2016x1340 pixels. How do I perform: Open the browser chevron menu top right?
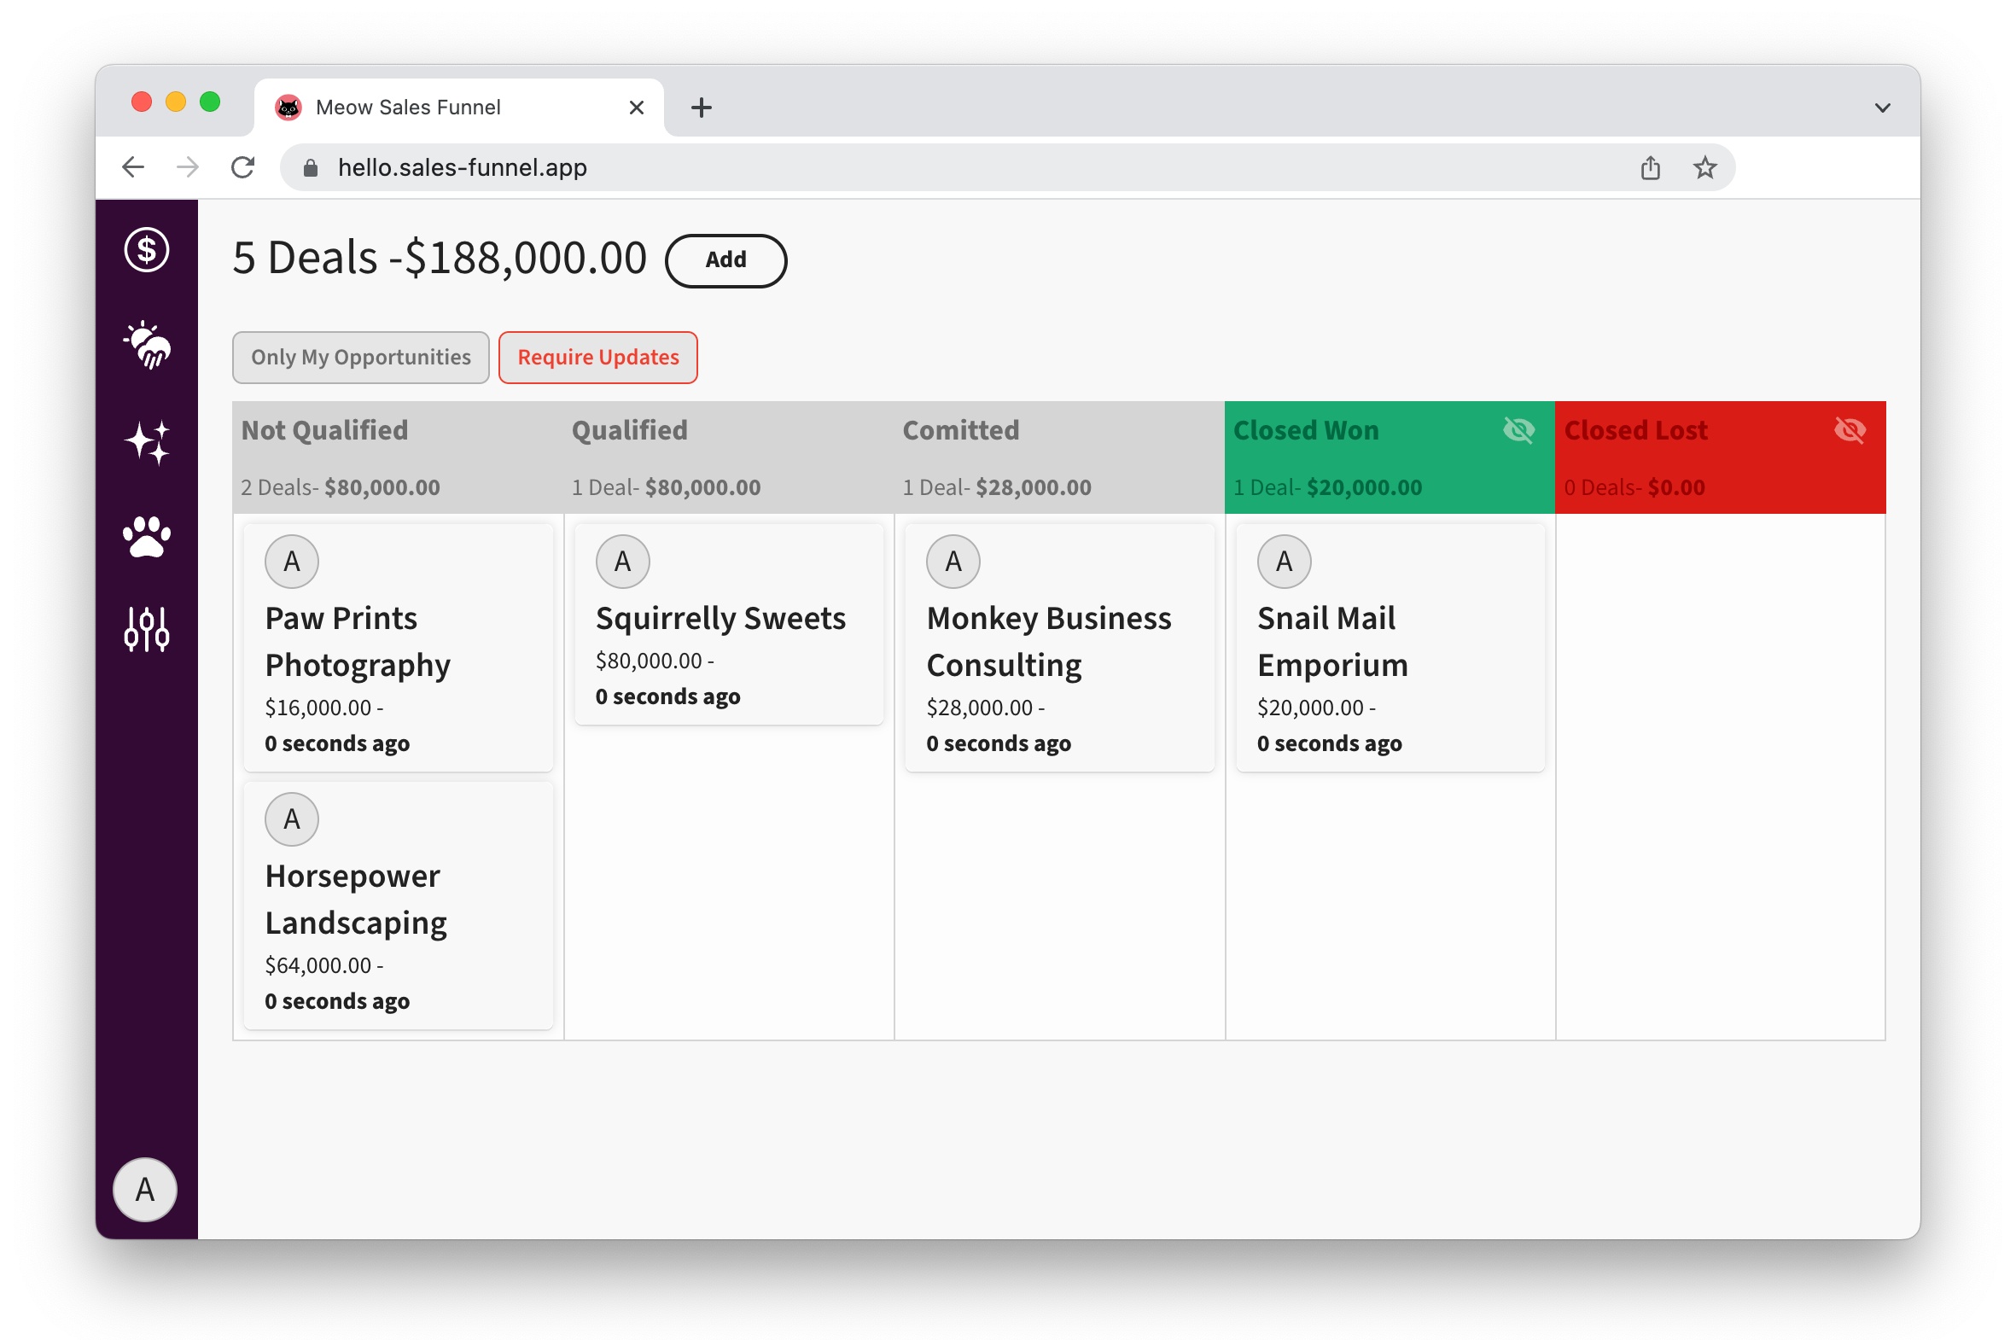coord(1883,107)
